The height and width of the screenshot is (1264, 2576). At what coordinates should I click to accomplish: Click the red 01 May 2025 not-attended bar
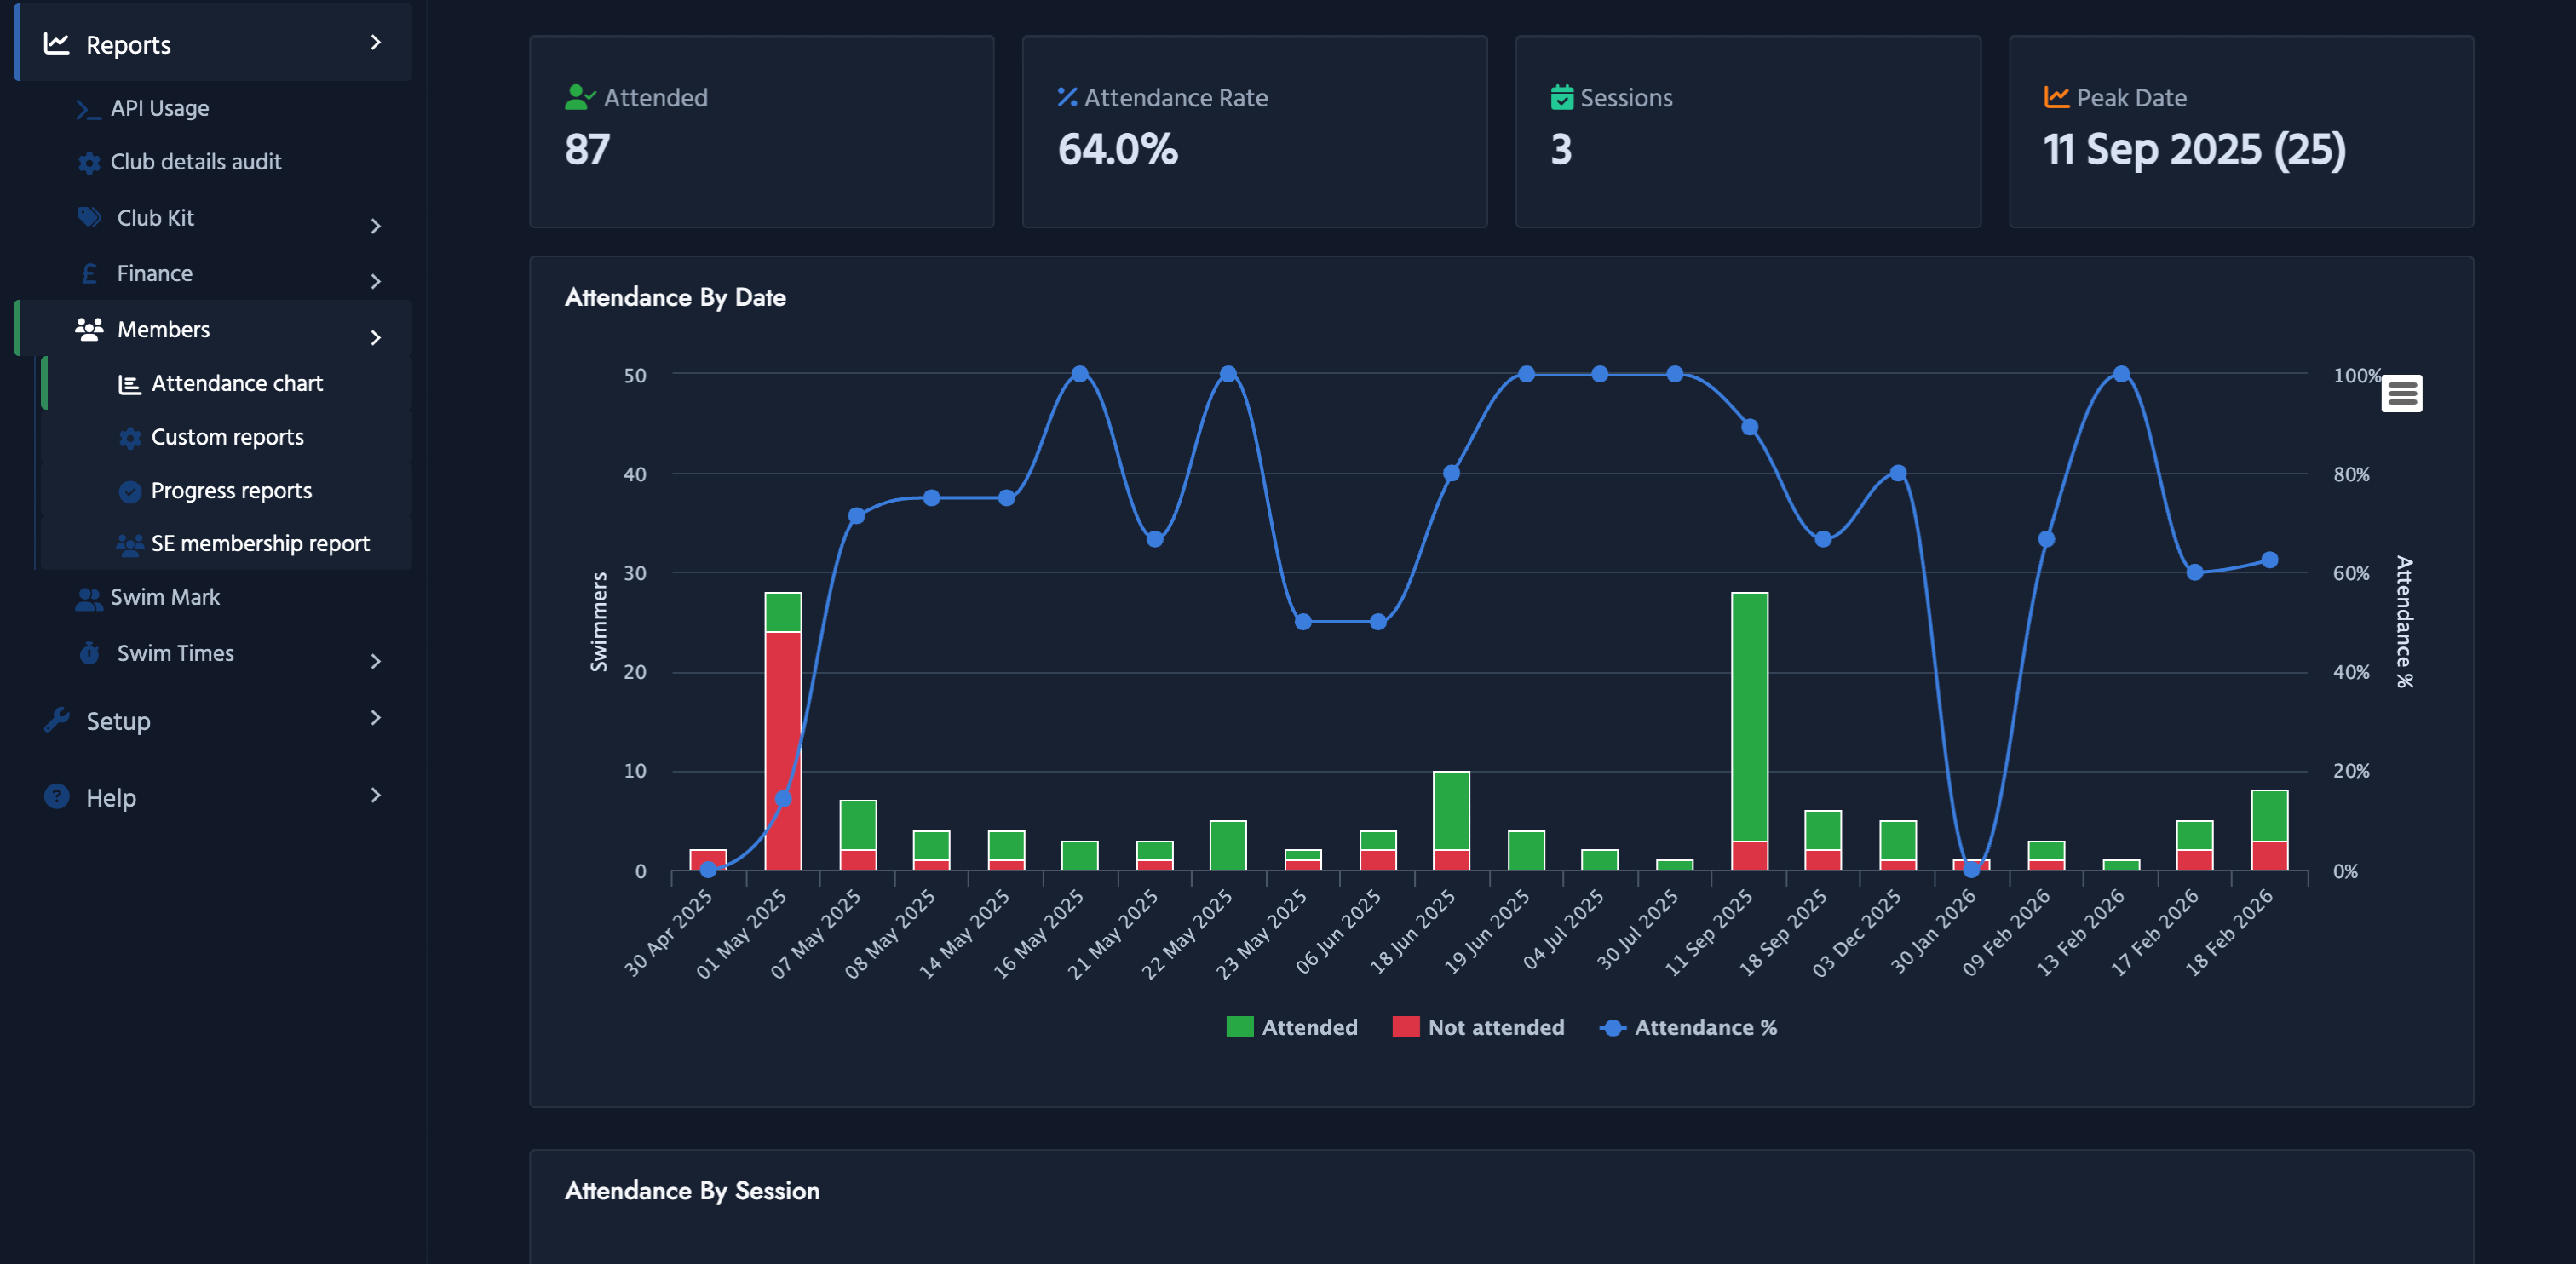(x=783, y=751)
